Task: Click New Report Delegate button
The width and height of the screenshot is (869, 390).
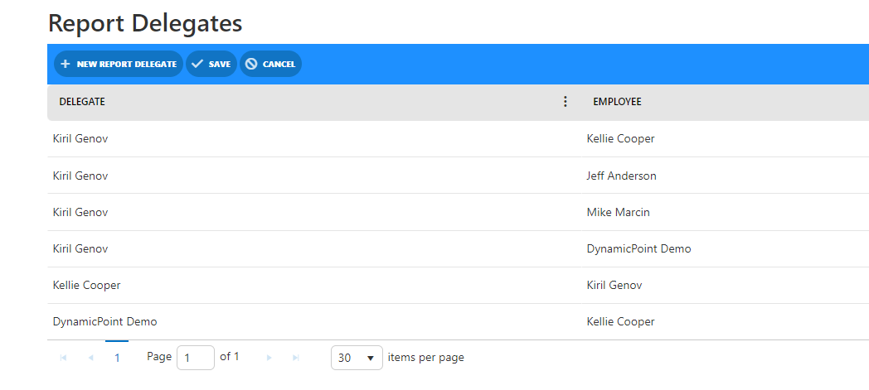Action: coord(118,64)
